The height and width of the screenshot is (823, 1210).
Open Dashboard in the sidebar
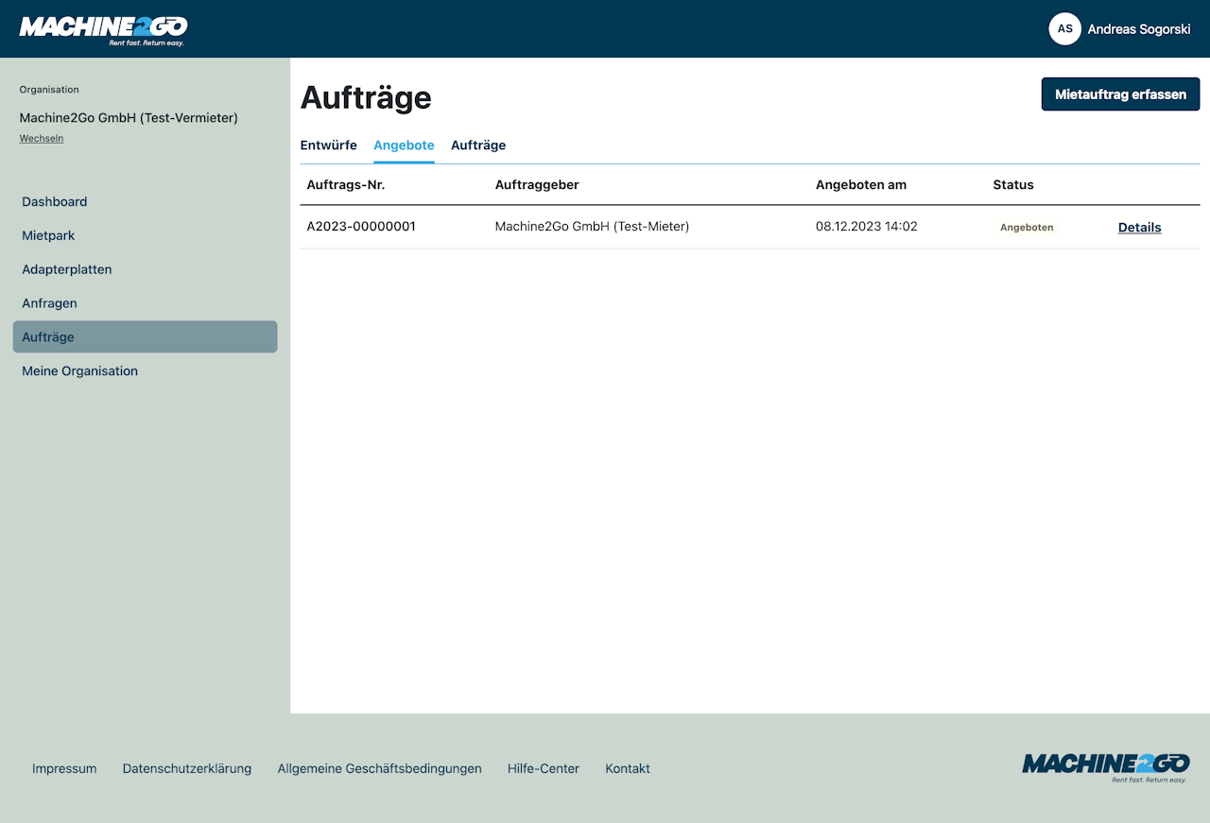coord(55,202)
